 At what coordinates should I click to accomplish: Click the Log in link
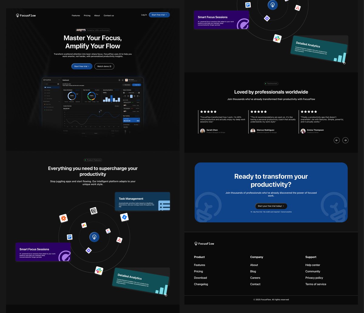144,15
